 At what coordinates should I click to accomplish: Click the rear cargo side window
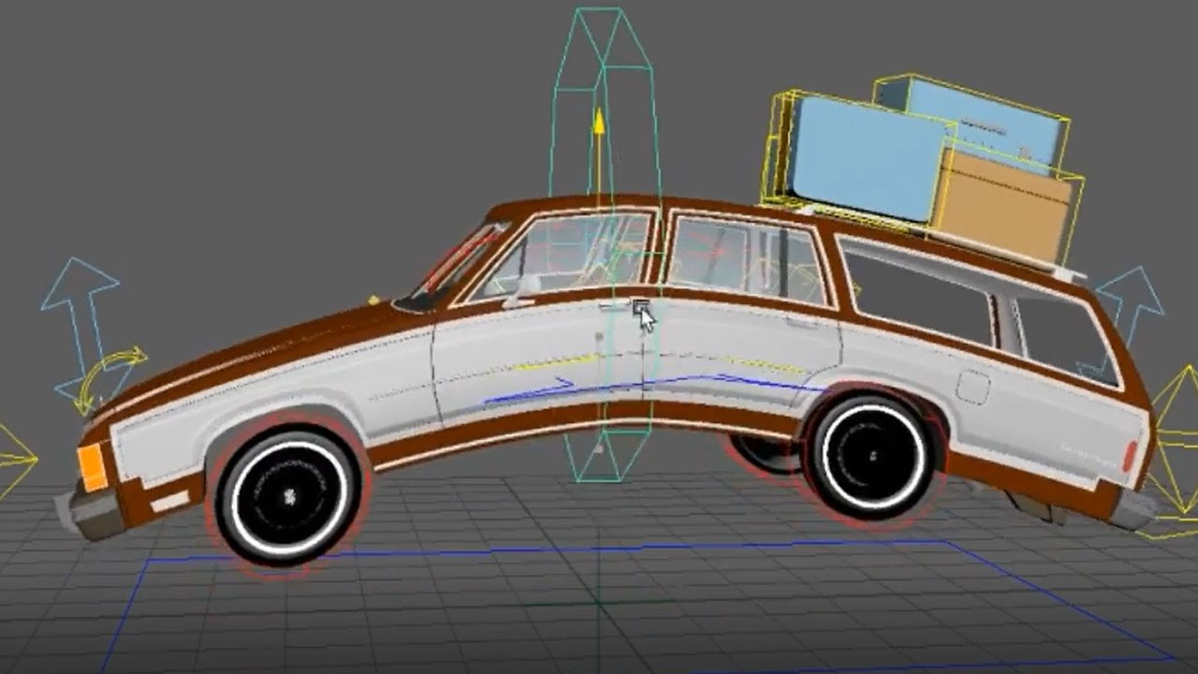pyautogui.click(x=917, y=292)
